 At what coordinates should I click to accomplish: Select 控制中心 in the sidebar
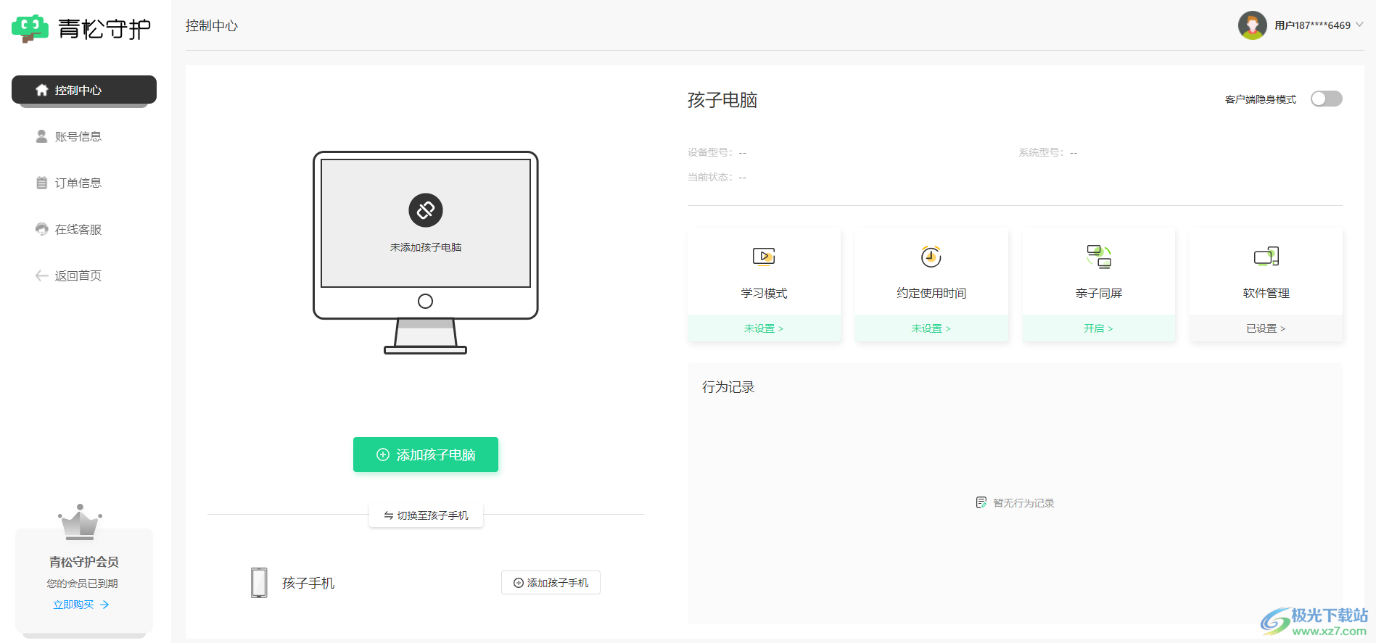[x=84, y=90]
